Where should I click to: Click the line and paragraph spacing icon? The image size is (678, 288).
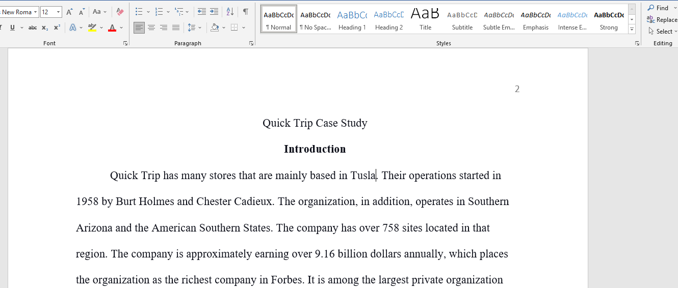click(x=192, y=27)
